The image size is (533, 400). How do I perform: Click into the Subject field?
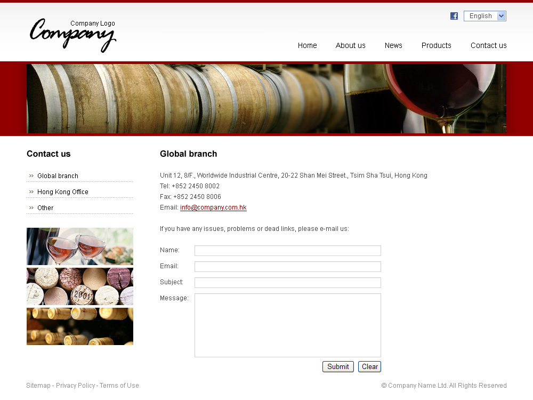point(288,283)
